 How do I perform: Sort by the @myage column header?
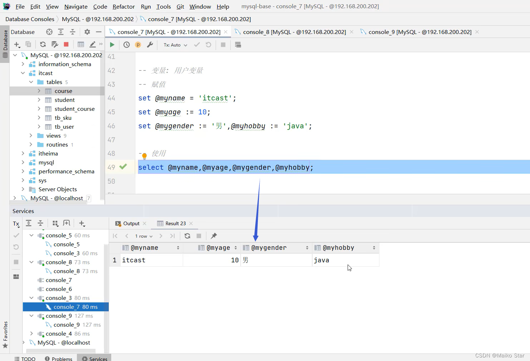click(218, 248)
